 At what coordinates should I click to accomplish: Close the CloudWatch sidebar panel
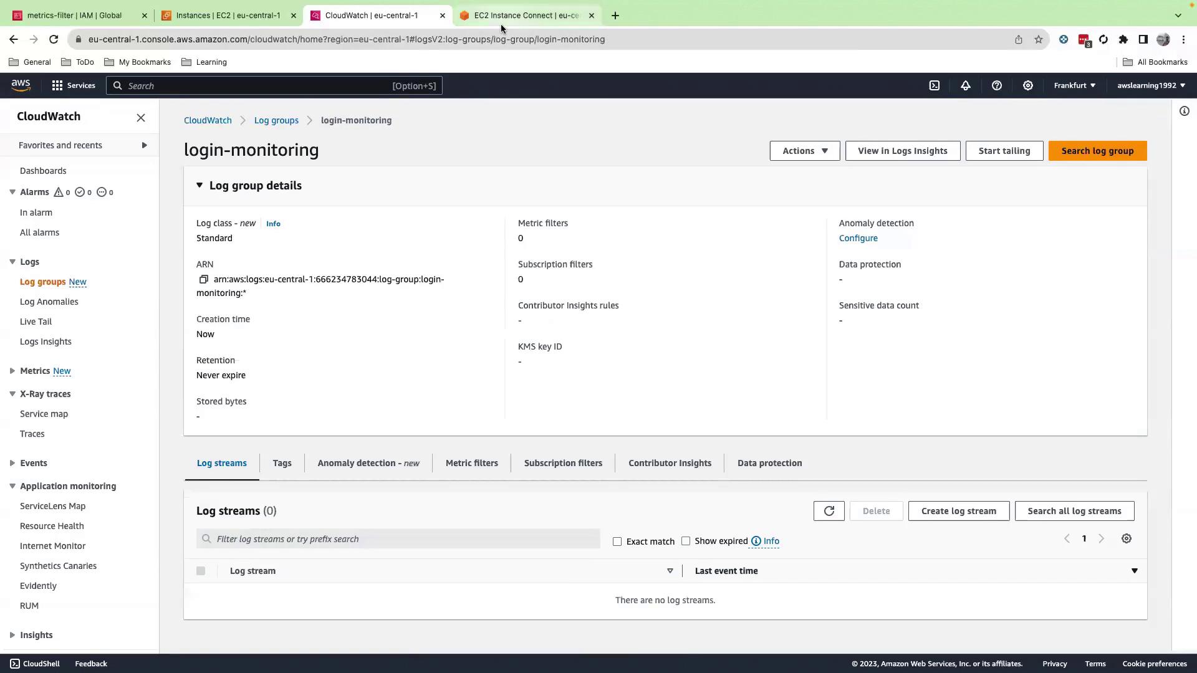(141, 118)
